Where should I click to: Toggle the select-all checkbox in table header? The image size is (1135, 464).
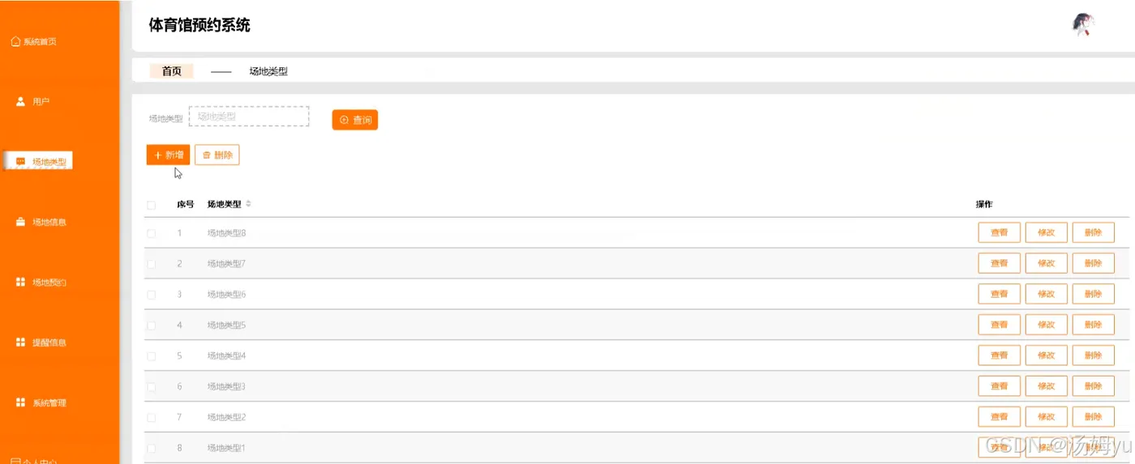(x=151, y=205)
